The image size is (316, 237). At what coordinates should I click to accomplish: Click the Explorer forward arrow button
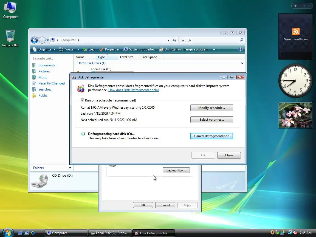pyautogui.click(x=42, y=40)
